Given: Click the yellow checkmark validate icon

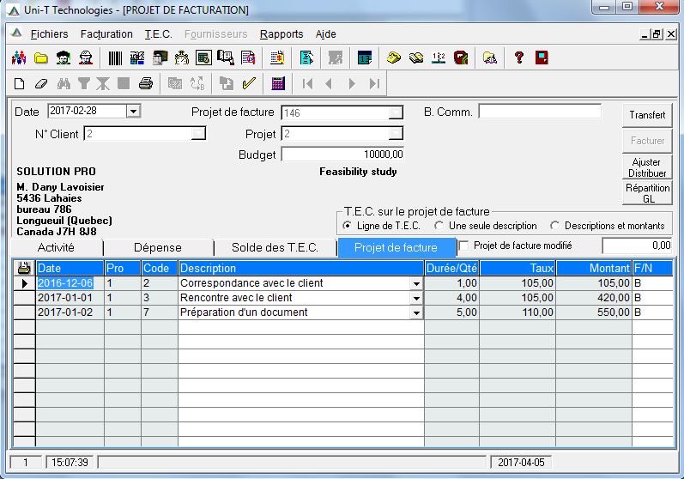Looking at the screenshot, I should click(250, 83).
